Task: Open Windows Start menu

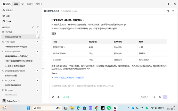Action: point(29,108)
